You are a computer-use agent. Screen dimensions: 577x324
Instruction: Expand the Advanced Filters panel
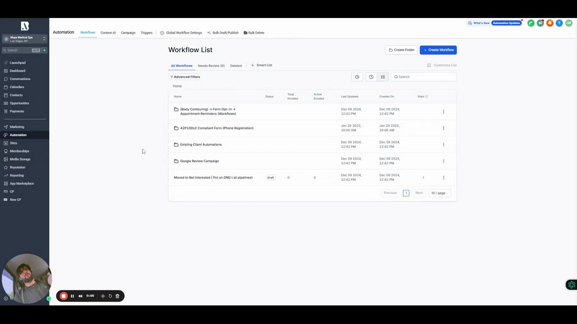tap(185, 77)
